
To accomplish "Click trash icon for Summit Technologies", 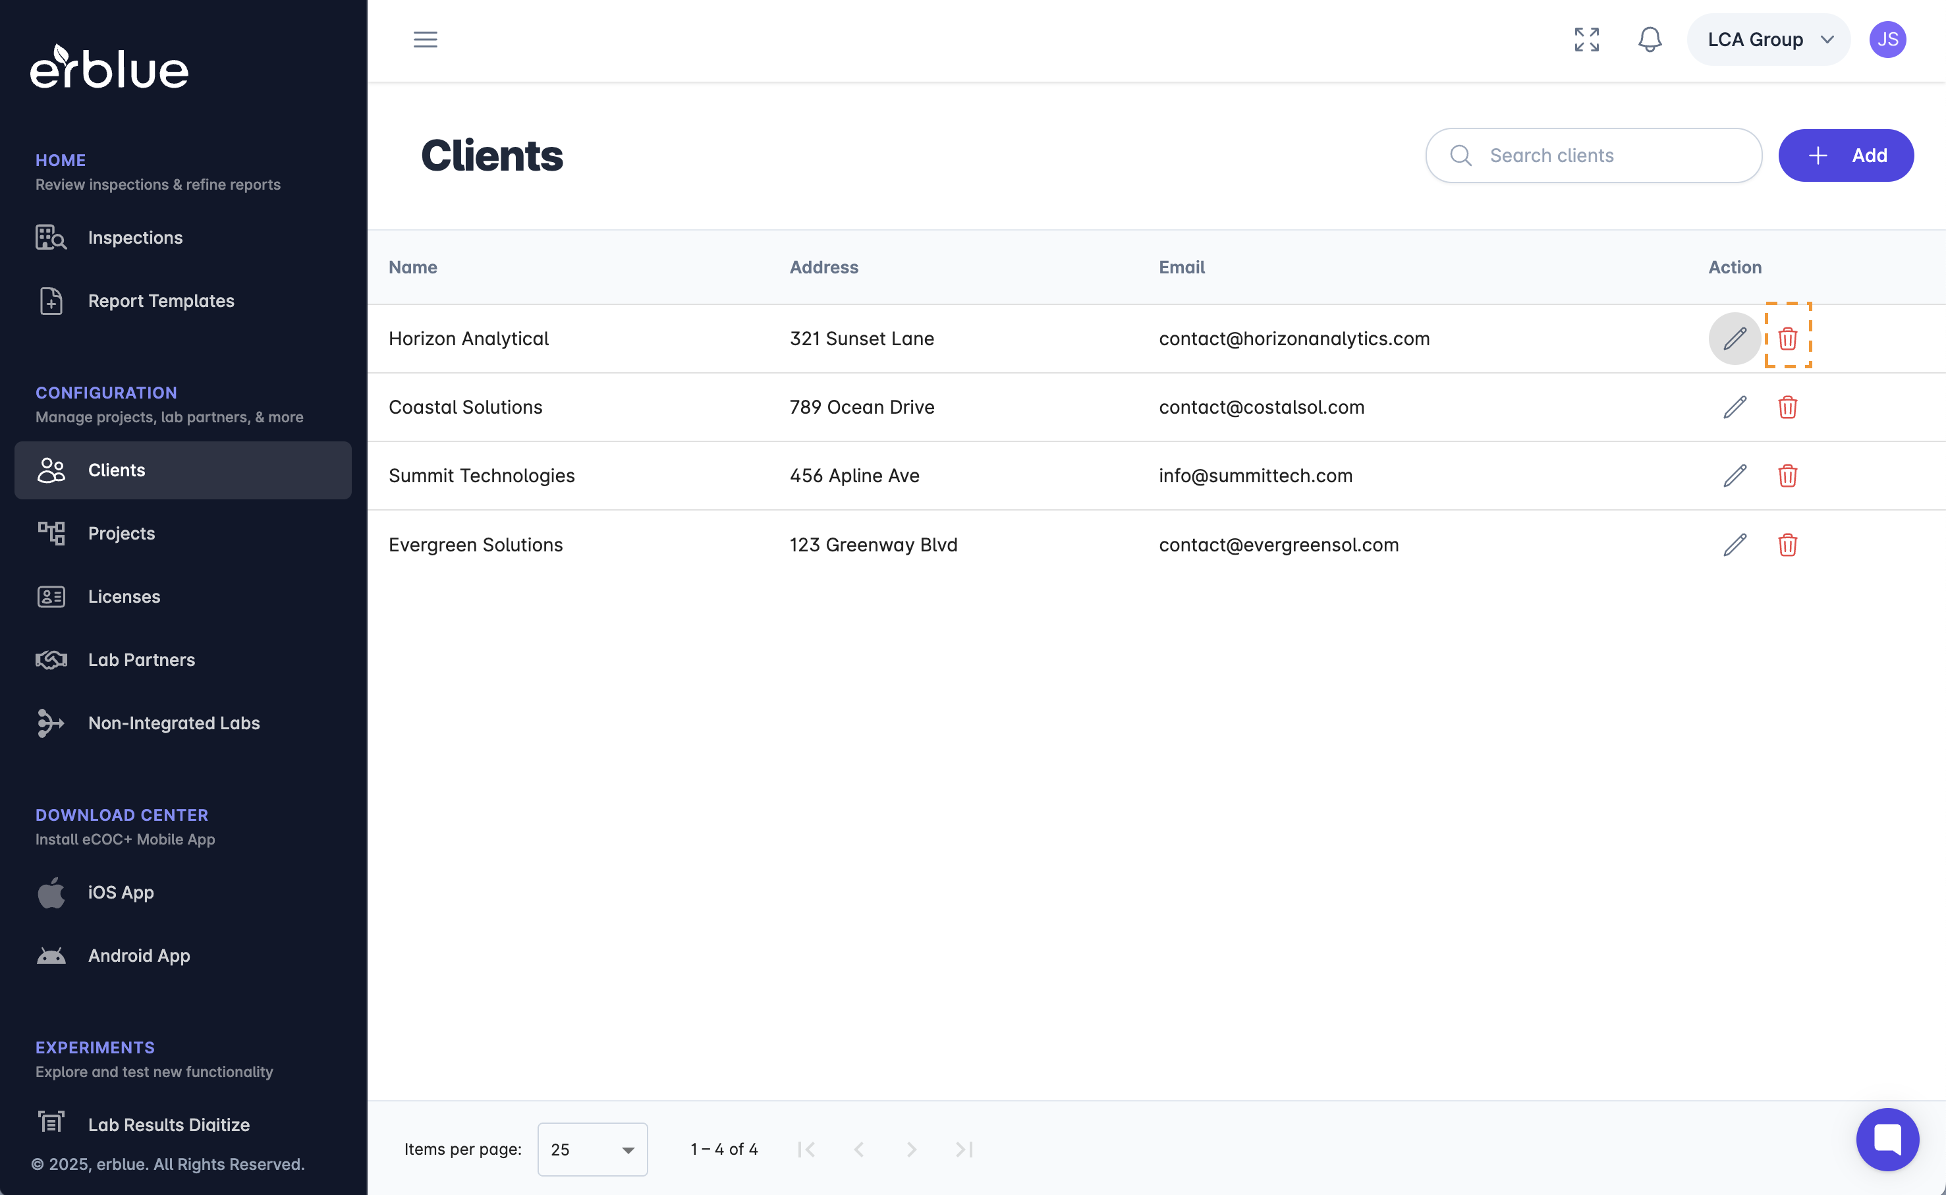I will [x=1787, y=476].
